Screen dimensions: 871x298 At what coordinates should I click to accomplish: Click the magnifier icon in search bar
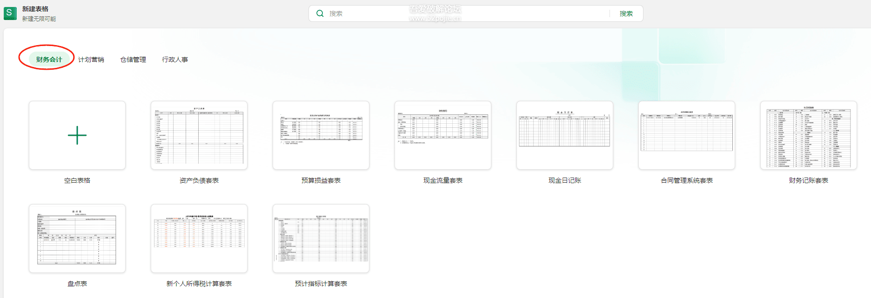[x=320, y=13]
